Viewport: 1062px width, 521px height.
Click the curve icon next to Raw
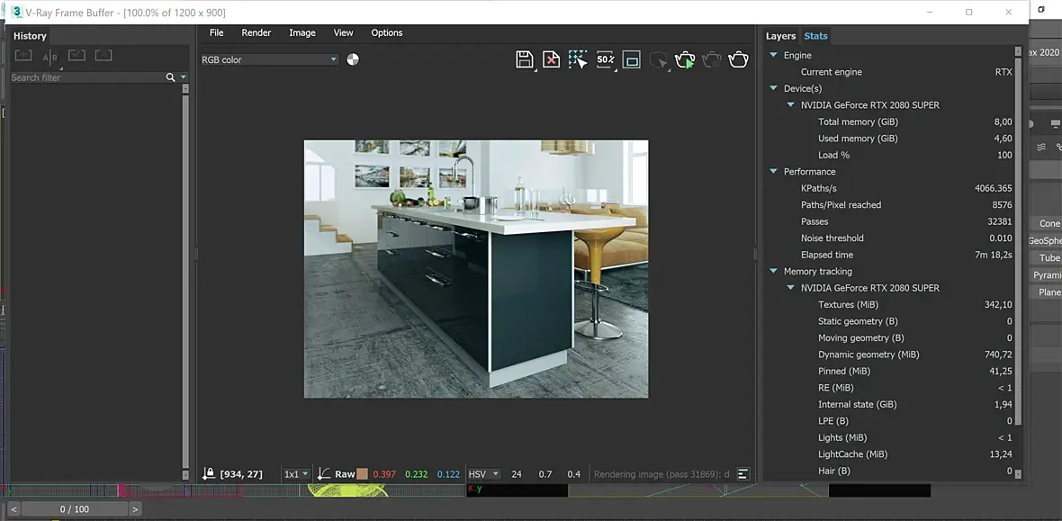pyautogui.click(x=324, y=473)
